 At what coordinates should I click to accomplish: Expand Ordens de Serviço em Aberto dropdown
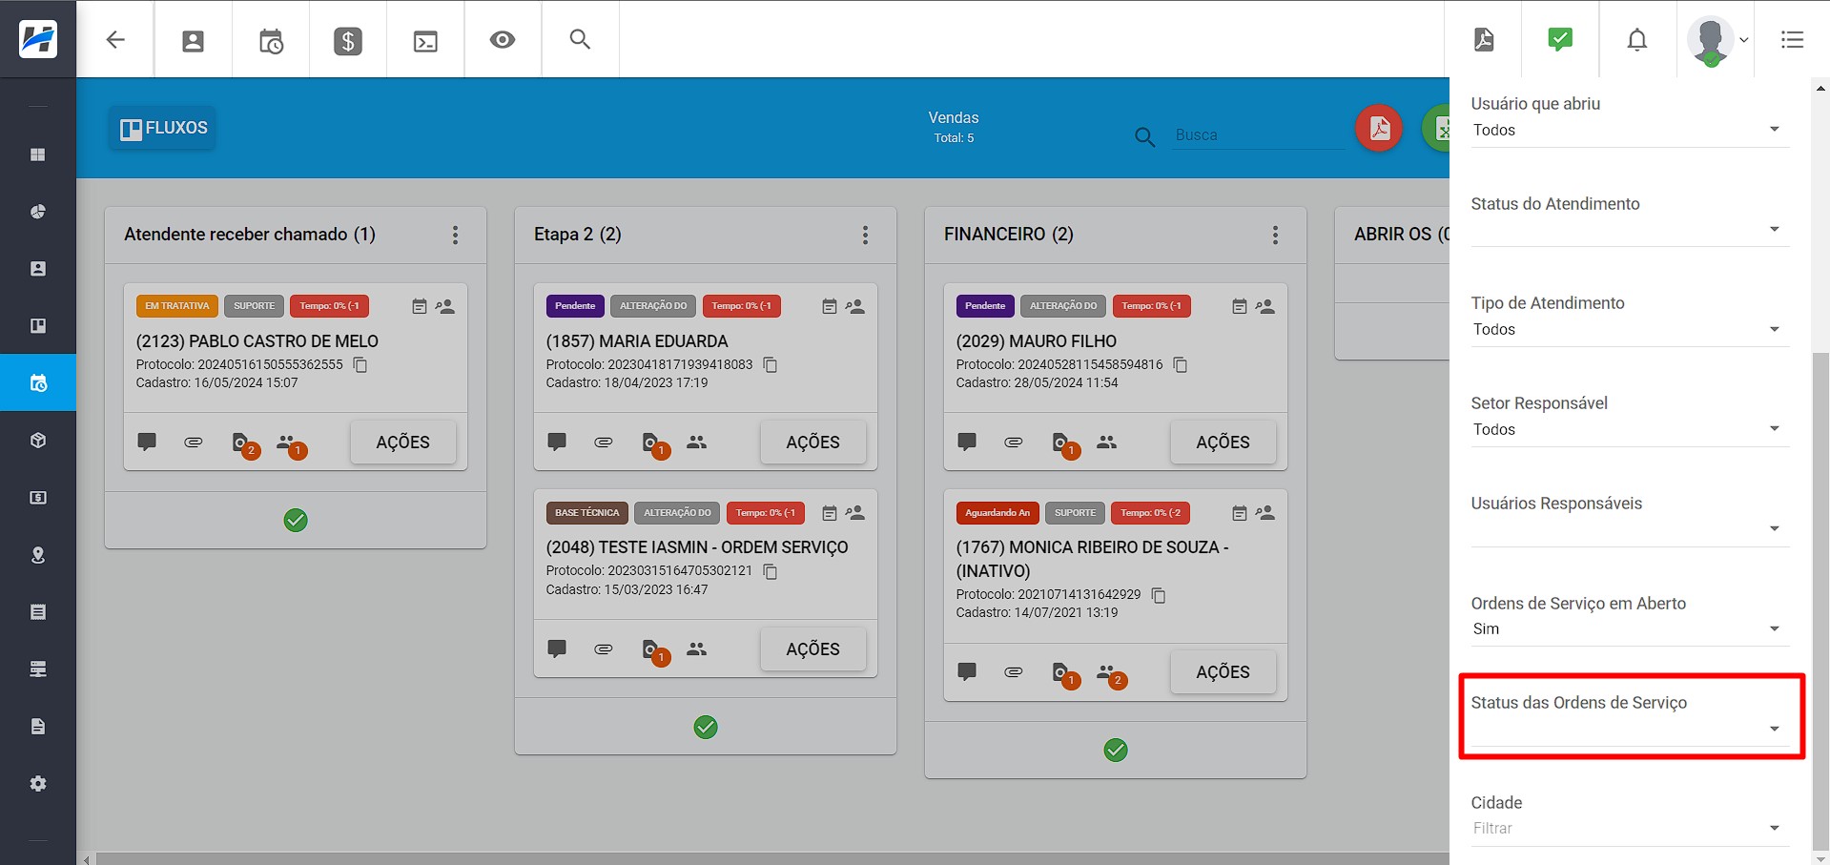pyautogui.click(x=1629, y=629)
